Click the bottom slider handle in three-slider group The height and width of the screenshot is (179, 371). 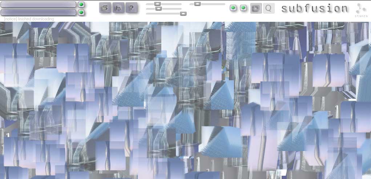[183, 13]
